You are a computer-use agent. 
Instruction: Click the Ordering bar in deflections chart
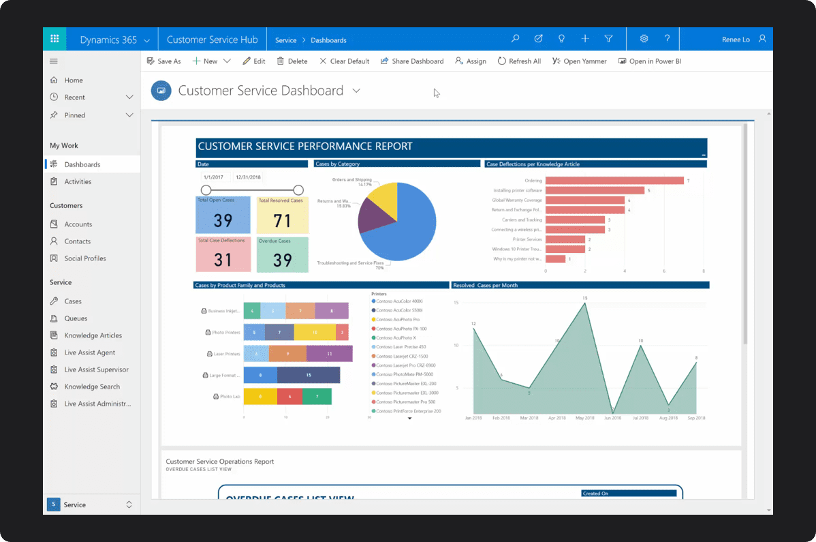614,181
